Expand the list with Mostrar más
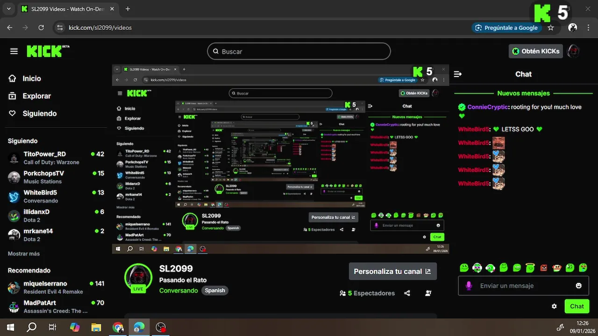The width and height of the screenshot is (598, 336). pyautogui.click(x=24, y=254)
